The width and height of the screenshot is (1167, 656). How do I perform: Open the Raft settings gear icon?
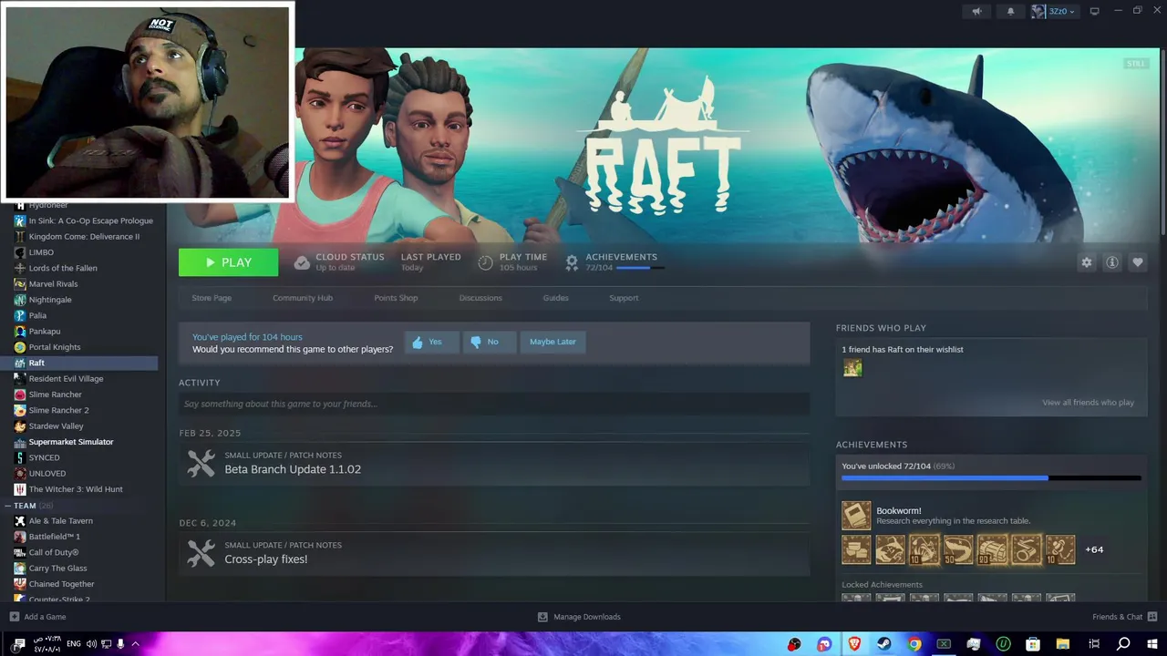1087,262
